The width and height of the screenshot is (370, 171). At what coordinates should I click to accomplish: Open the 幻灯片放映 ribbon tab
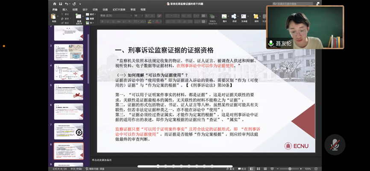coord(119,9)
